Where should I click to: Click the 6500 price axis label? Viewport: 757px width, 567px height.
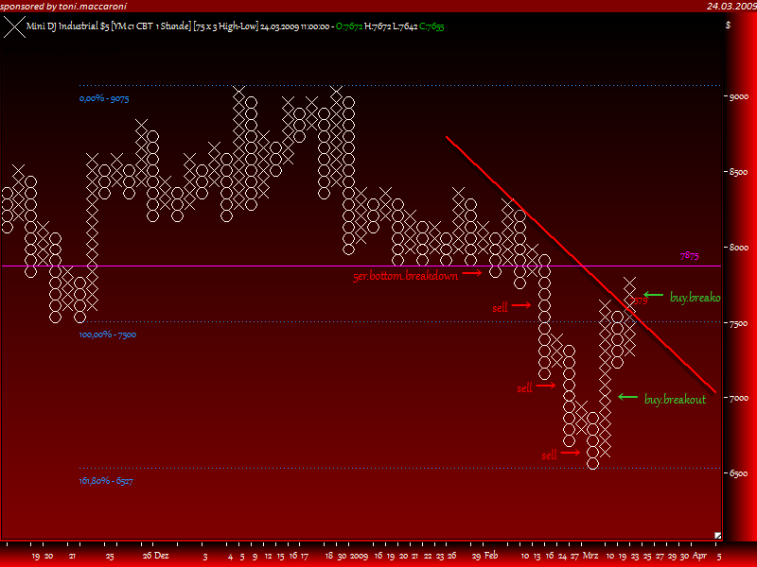tap(739, 473)
